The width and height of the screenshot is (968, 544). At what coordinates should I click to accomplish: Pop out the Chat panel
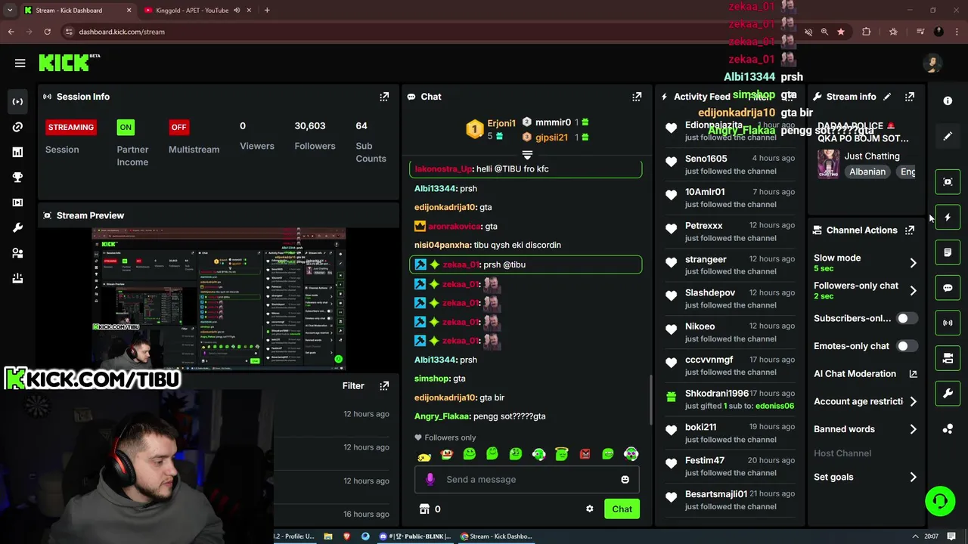pos(637,97)
